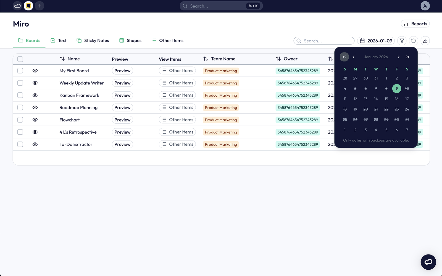Jump to previous year in calendar
Screen dimensions: 442x276
point(344,57)
